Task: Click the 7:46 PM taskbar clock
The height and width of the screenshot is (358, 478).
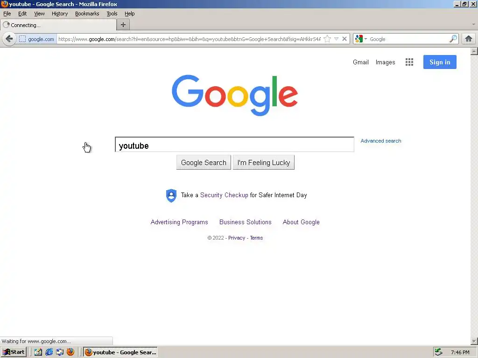Action: point(460,352)
